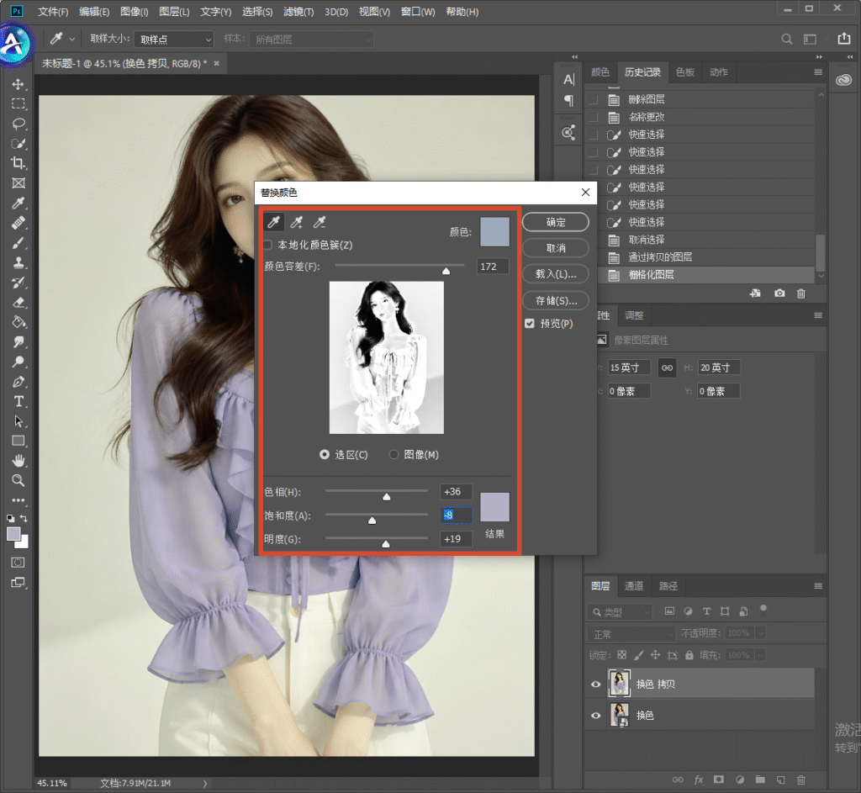Screen dimensions: 861x793
Task: Click the 取消 button
Action: tap(555, 248)
